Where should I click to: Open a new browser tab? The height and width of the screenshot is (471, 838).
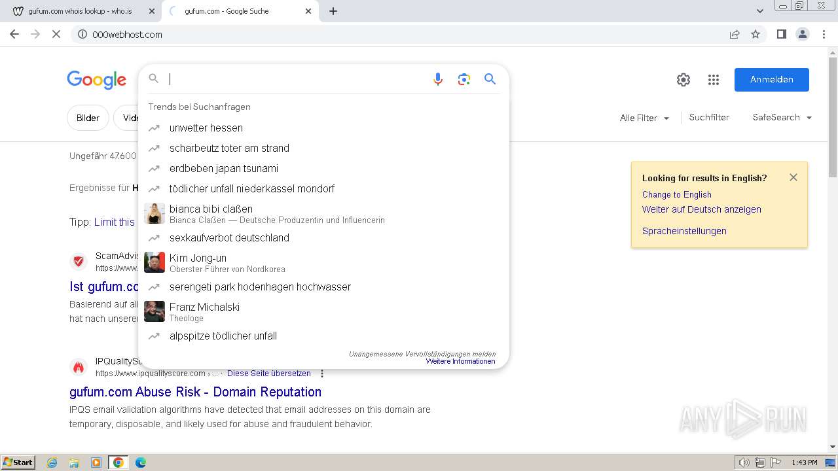(x=333, y=11)
